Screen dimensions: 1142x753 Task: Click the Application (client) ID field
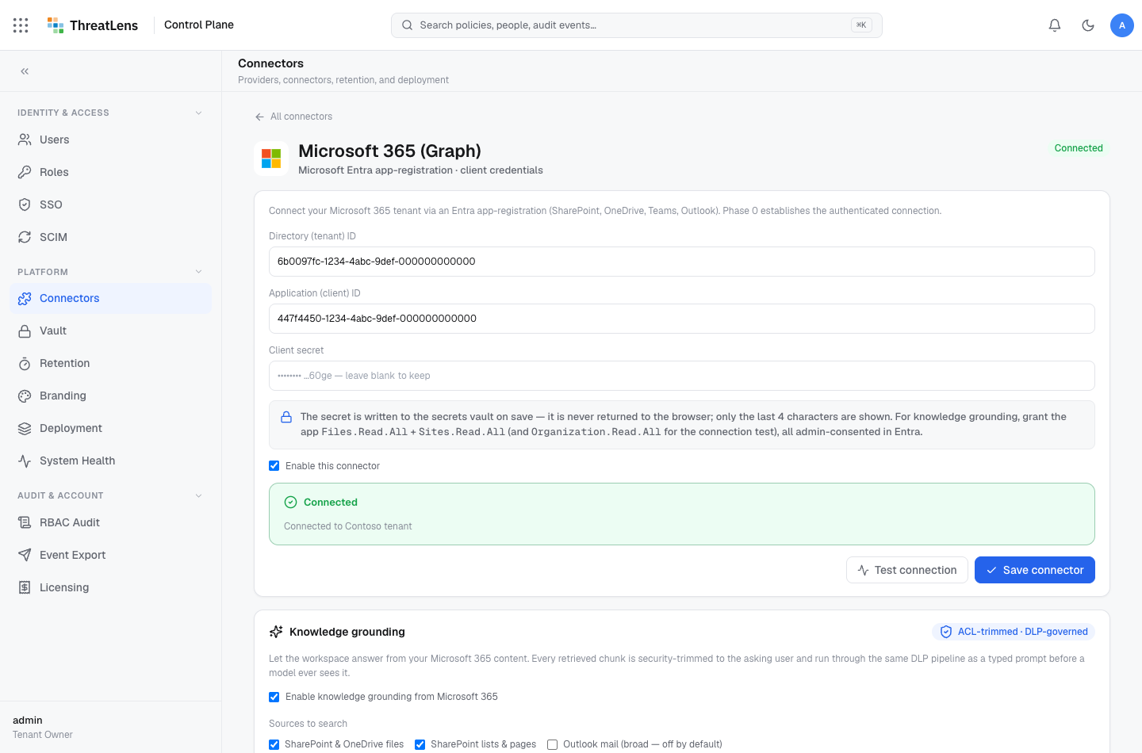[682, 319]
